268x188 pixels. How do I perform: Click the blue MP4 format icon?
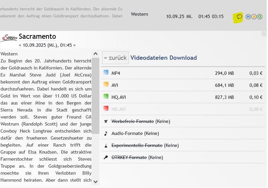point(106,72)
